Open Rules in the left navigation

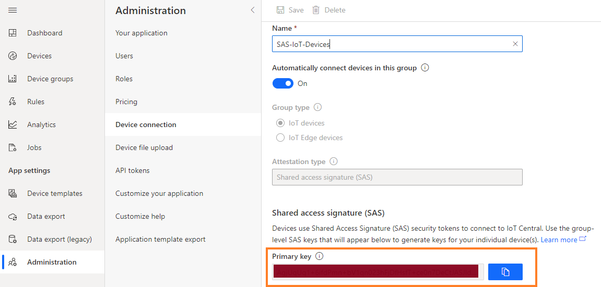click(x=36, y=102)
